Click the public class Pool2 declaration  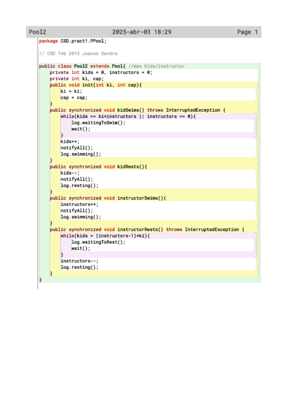click(82, 66)
